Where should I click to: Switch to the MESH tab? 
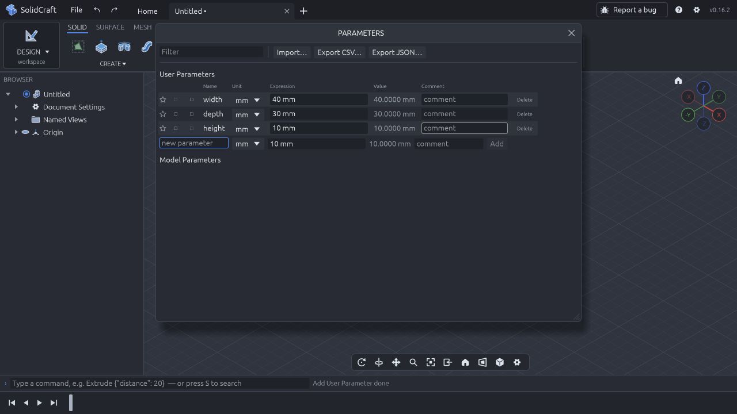pos(143,27)
